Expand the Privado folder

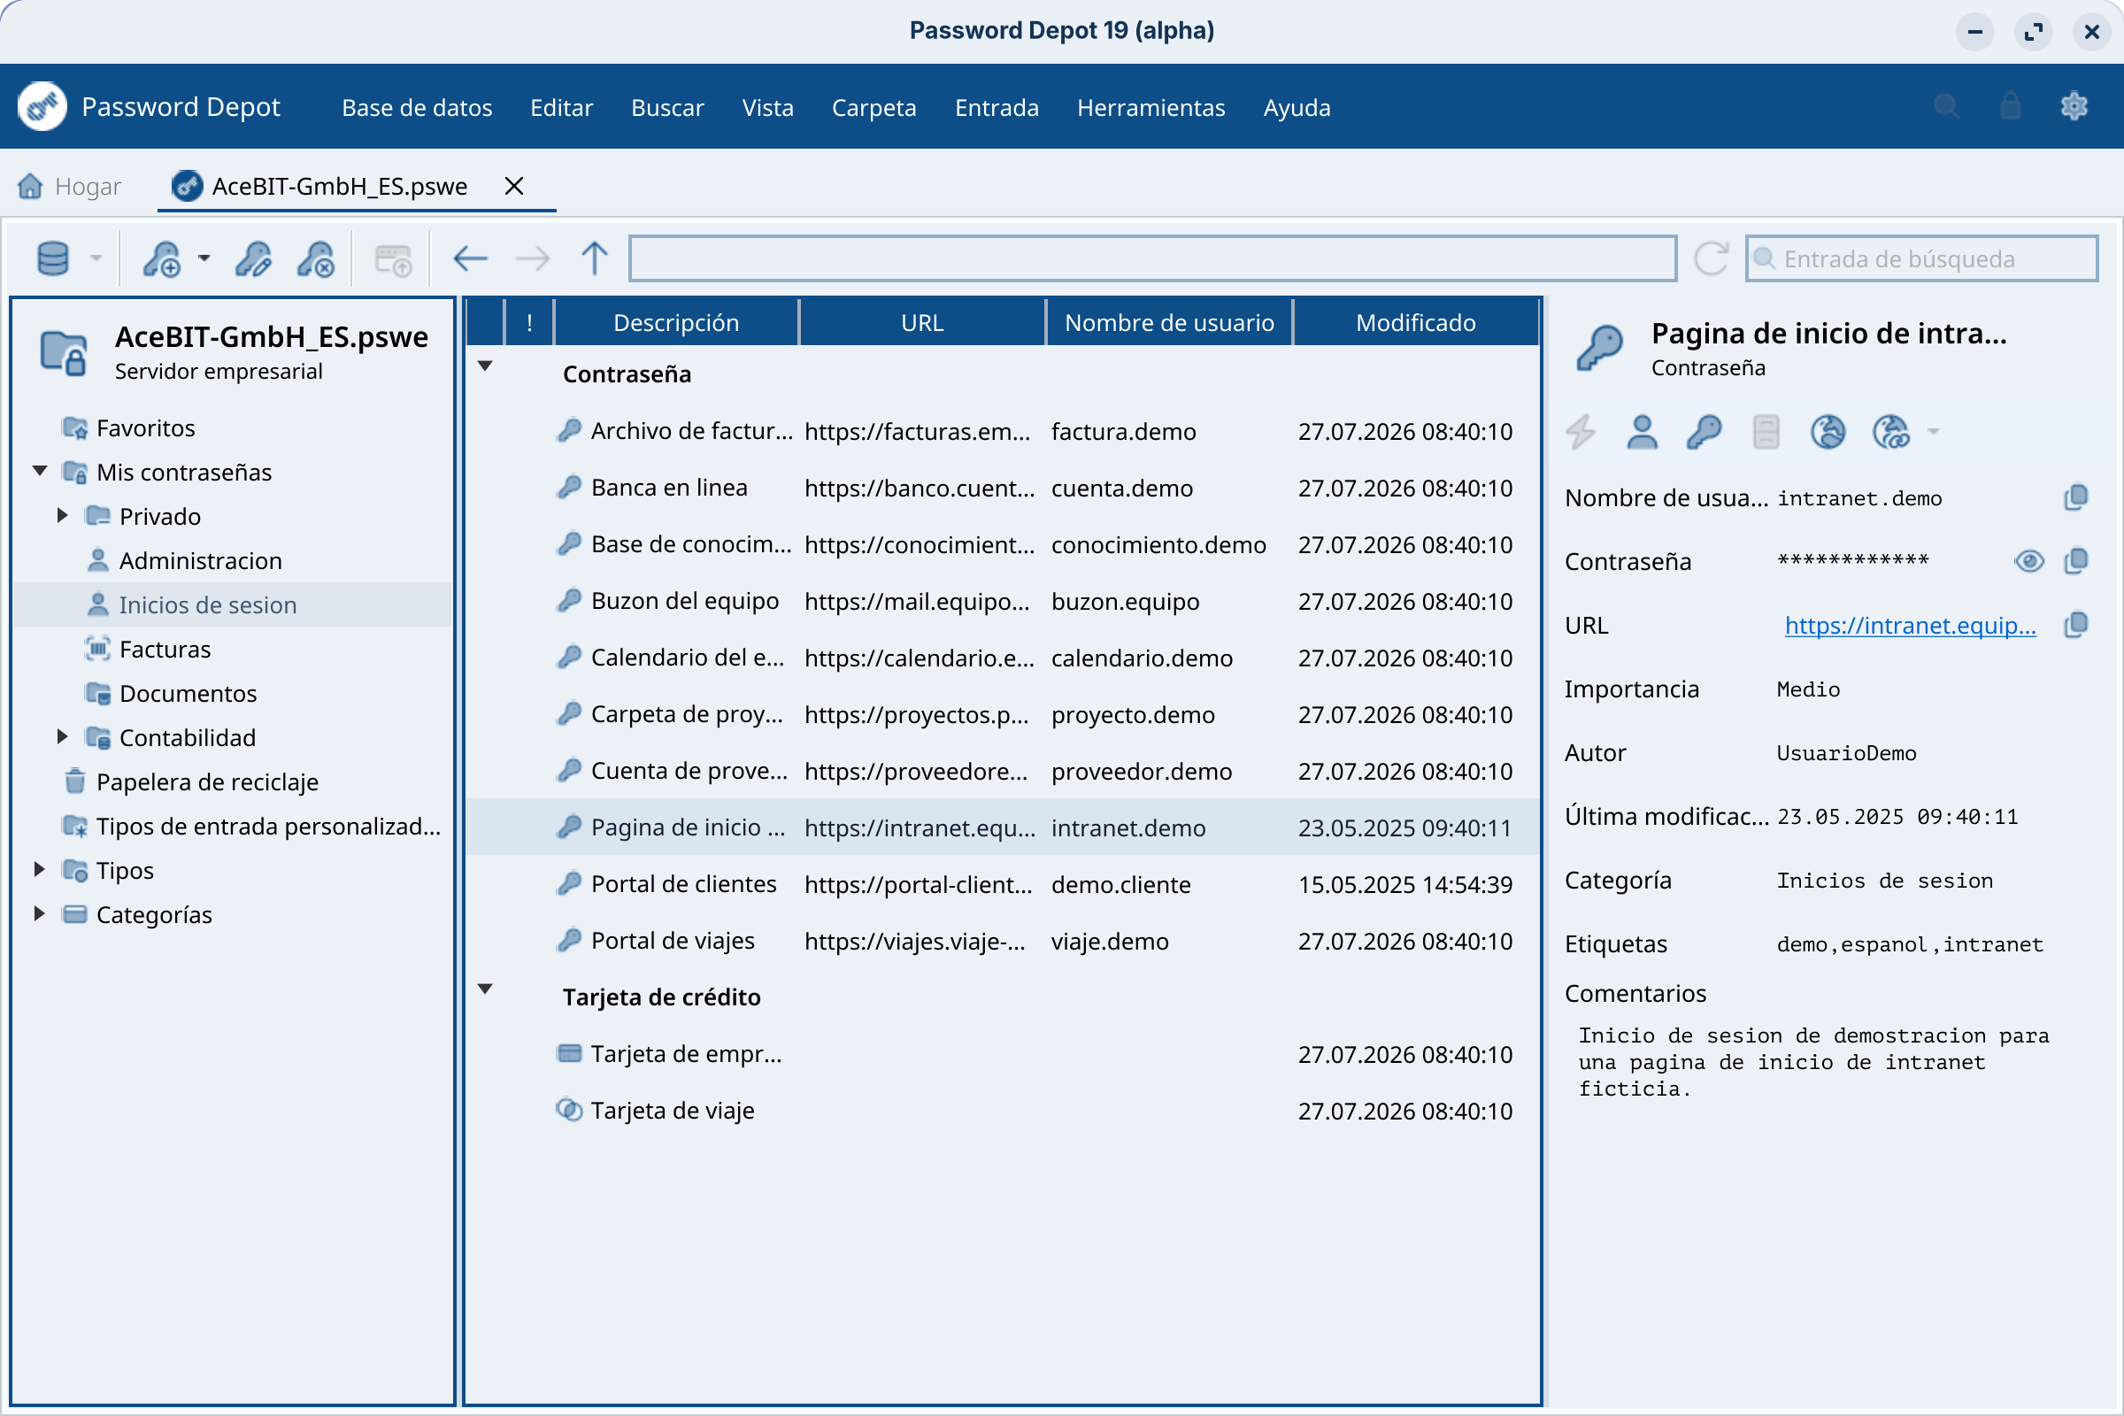(62, 515)
